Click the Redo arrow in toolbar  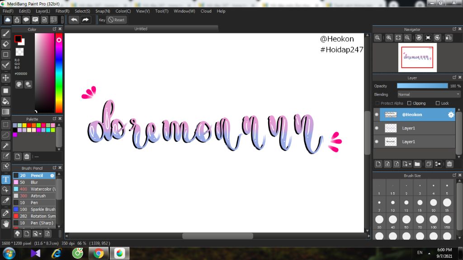[85, 20]
